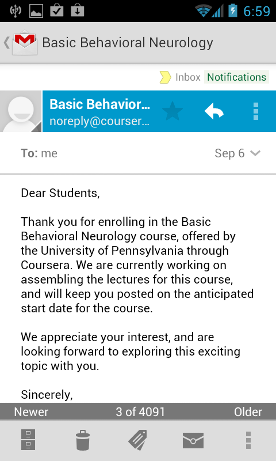Viewport: 276px width, 461px height.
Task: Archive message with filing cabinet icon
Action: (28, 440)
